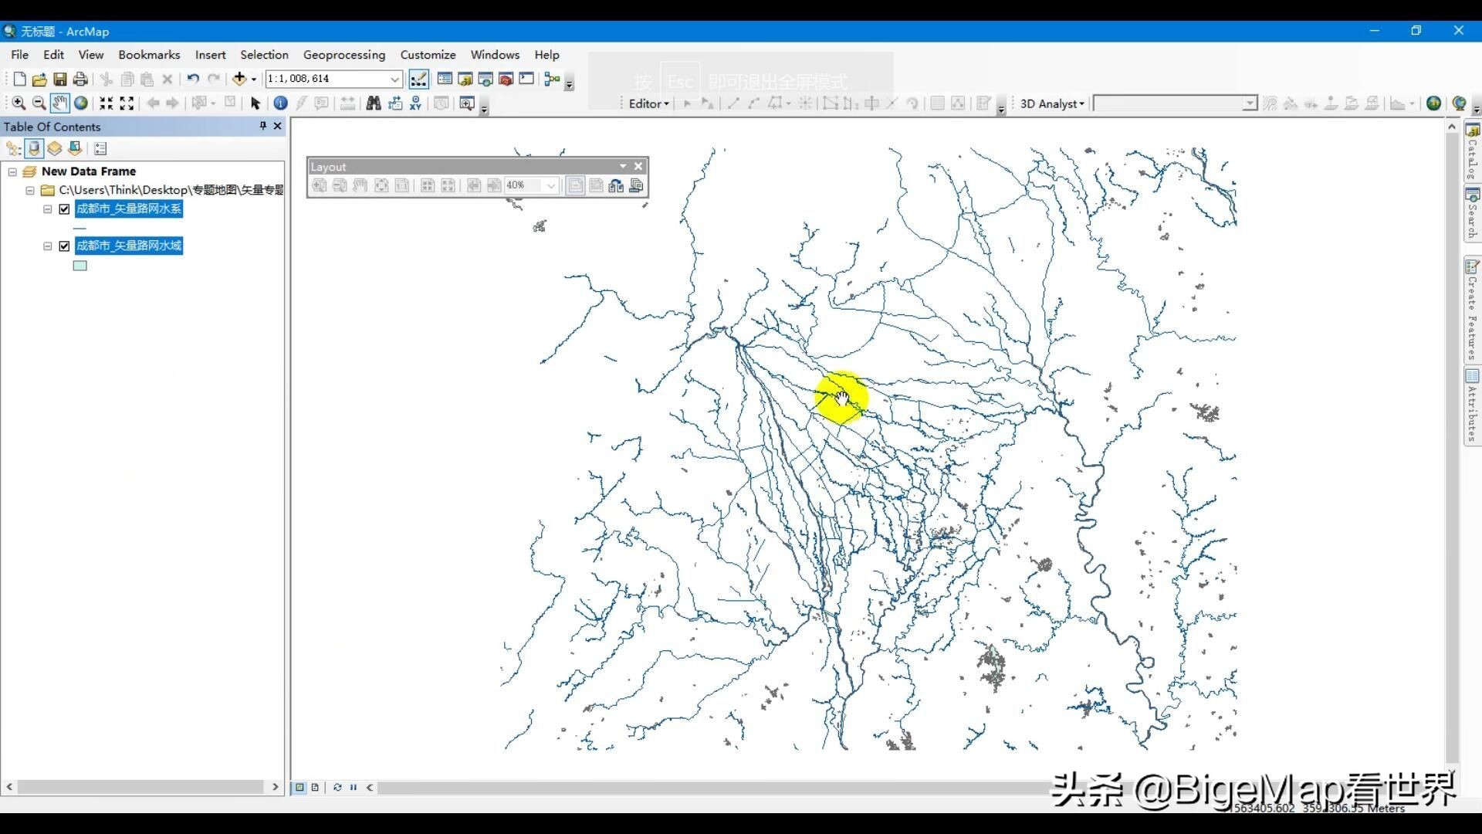Image resolution: width=1482 pixels, height=834 pixels.
Task: Close the Layout toolbar
Action: point(638,165)
